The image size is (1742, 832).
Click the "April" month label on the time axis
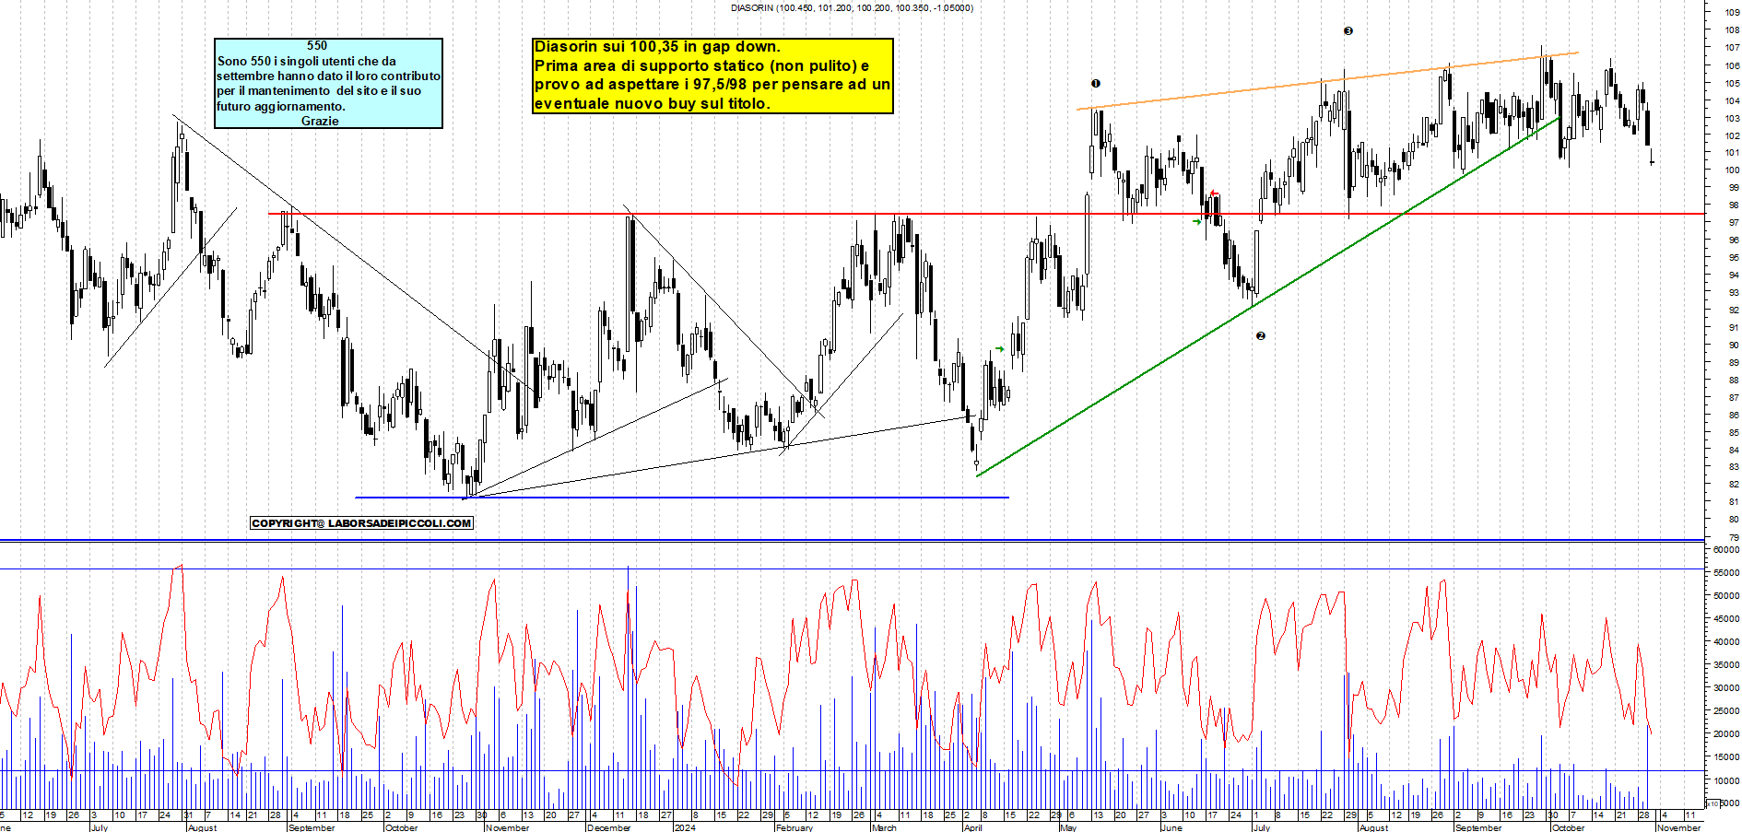973,827
